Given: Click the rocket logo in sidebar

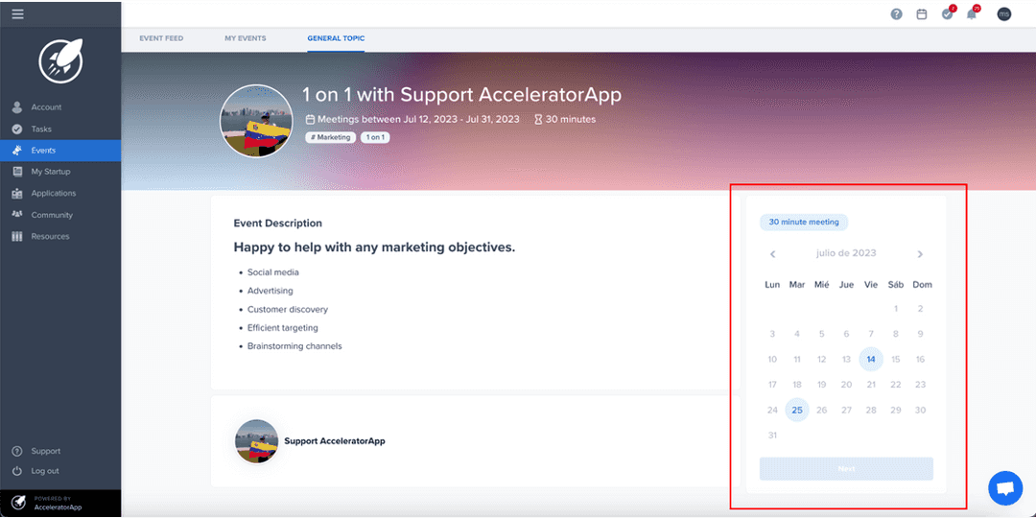Looking at the screenshot, I should (60, 59).
